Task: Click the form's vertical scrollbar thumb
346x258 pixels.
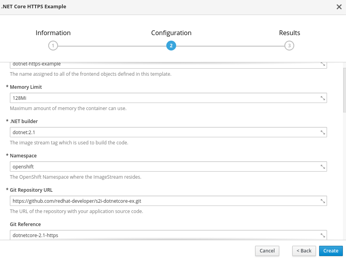Action: point(344,90)
